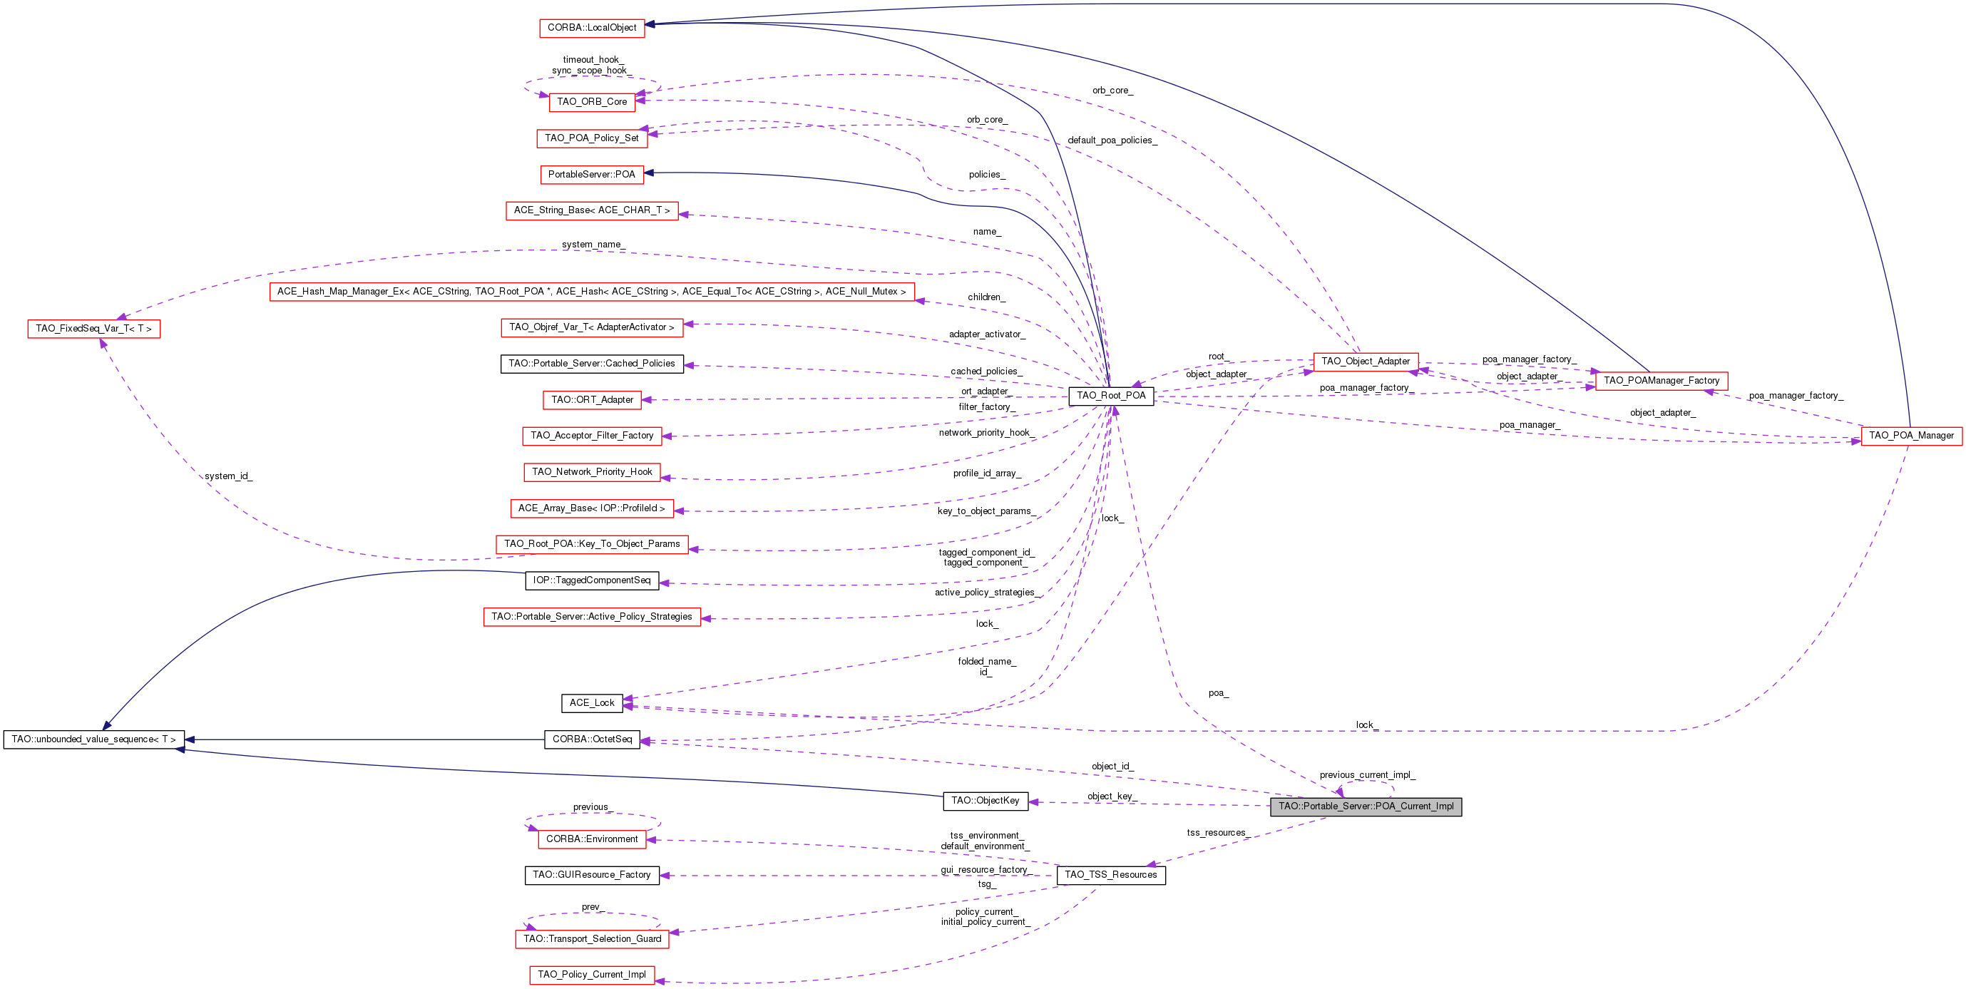Open the CORBA::LocalObject node
This screenshot has height=989, width=1966.
[591, 28]
